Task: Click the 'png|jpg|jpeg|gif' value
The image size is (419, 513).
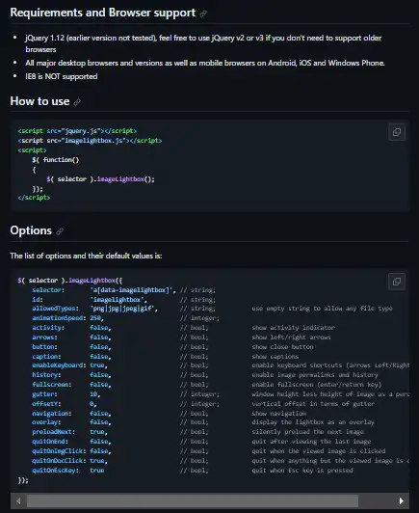Action: [x=123, y=309]
